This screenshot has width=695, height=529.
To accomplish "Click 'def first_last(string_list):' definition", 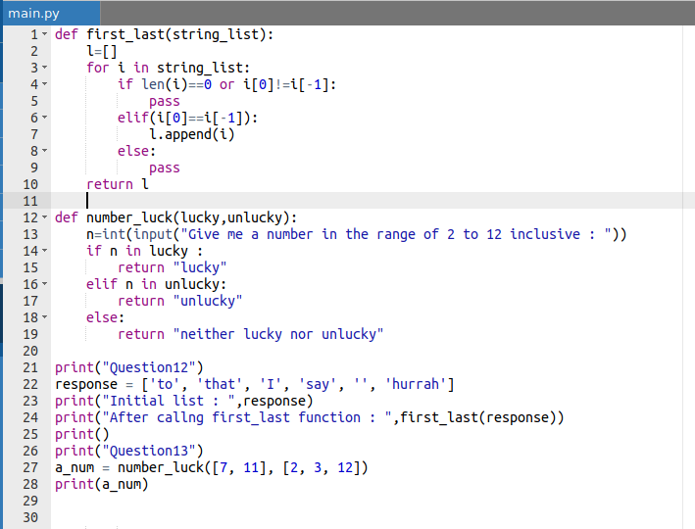I will 164,34.
